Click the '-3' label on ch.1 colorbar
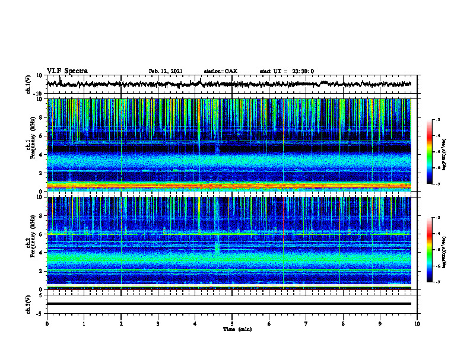 point(438,119)
